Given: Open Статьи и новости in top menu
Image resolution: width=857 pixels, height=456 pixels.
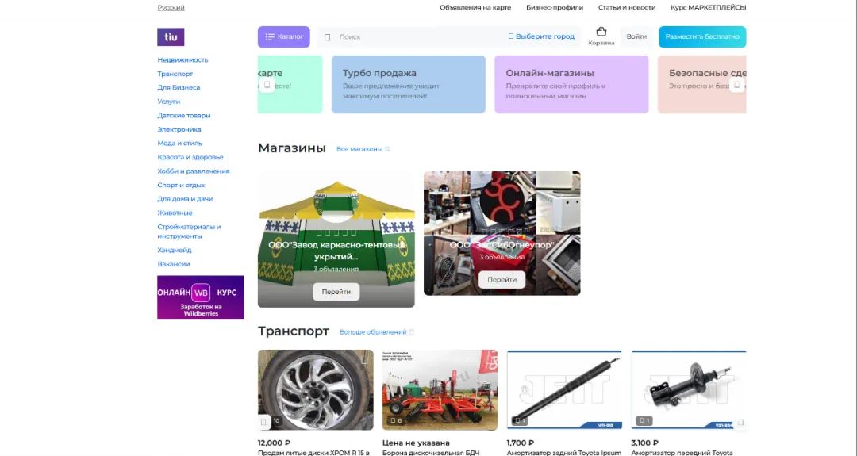Looking at the screenshot, I should [x=626, y=8].
